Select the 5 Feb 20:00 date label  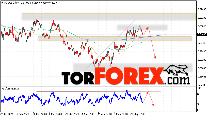[x=23, y=114]
